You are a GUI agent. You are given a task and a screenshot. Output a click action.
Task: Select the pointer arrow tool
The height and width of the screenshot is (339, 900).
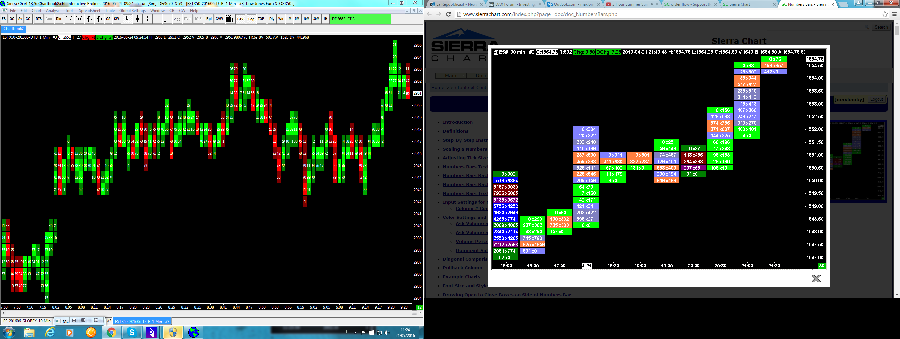click(x=128, y=19)
